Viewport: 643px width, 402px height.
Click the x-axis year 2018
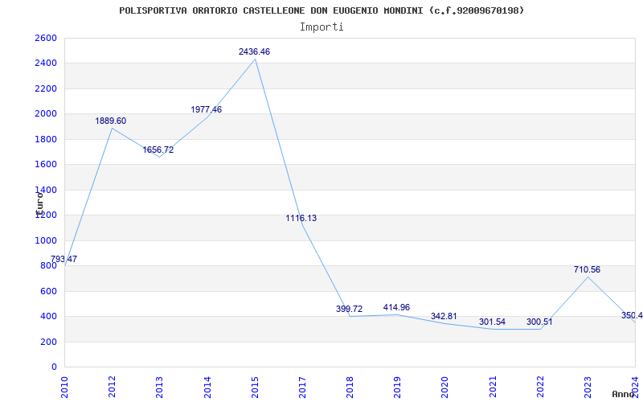point(350,388)
